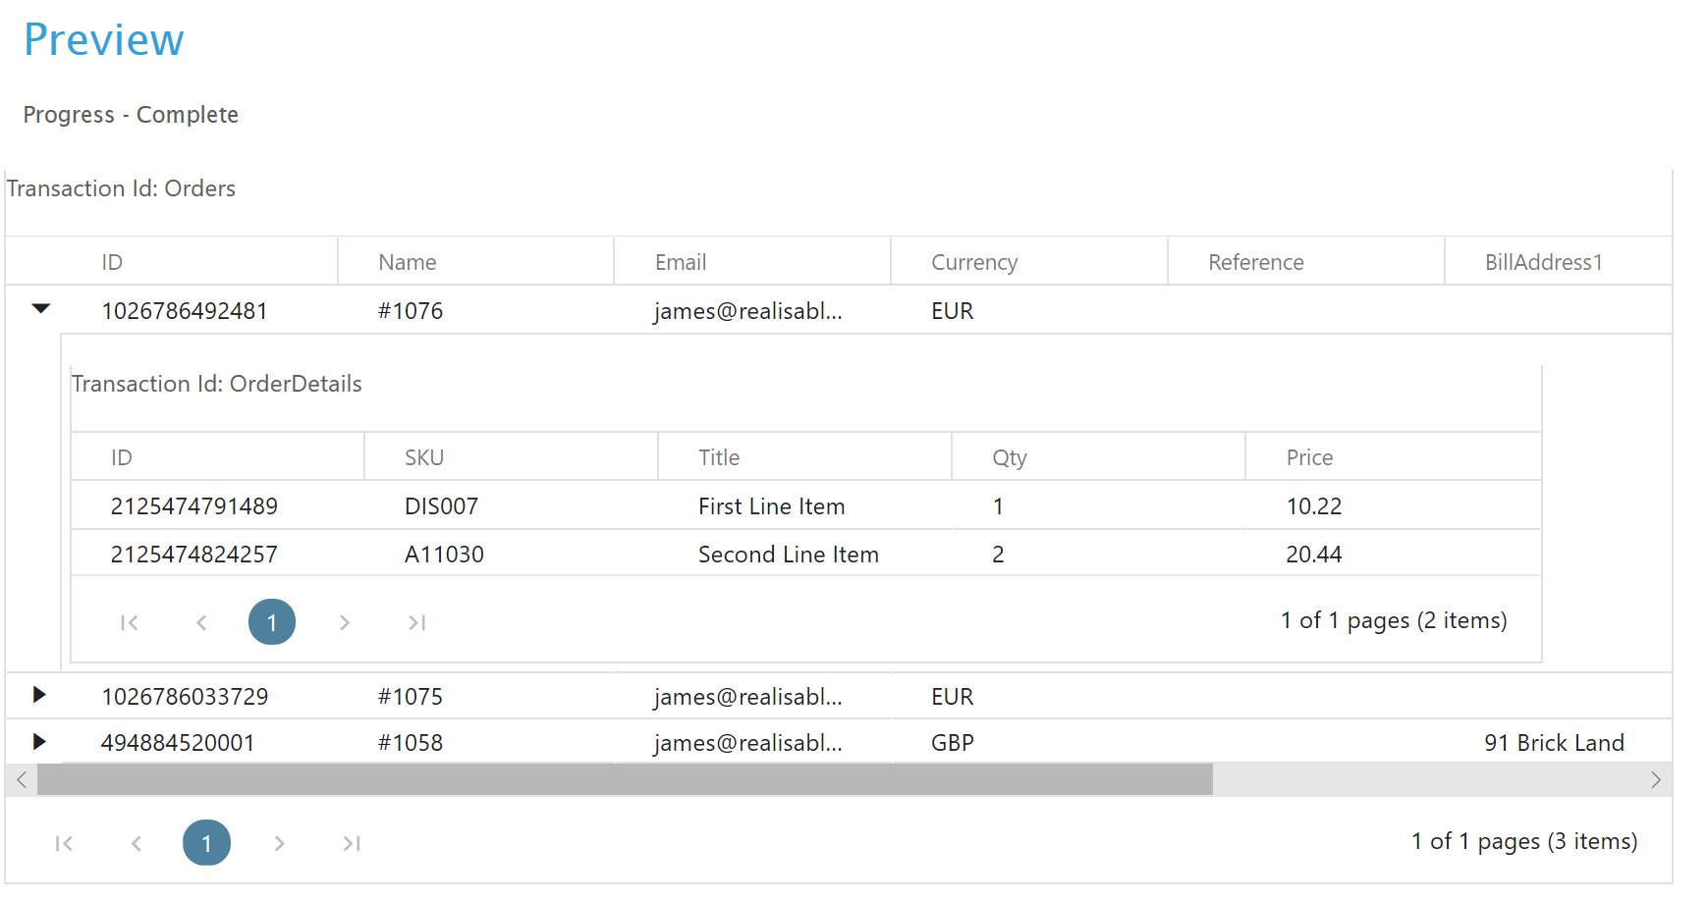This screenshot has height=901, width=1707.
Task: Expand order 1026786033729 row
Action: tap(39, 695)
